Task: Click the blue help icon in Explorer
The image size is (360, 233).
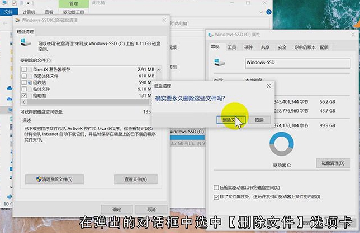Action: click(269, 12)
